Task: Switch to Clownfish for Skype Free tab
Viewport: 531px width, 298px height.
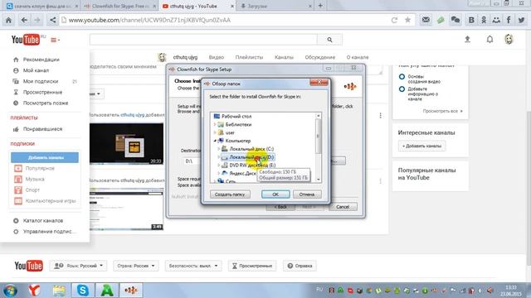Action: coord(120,6)
